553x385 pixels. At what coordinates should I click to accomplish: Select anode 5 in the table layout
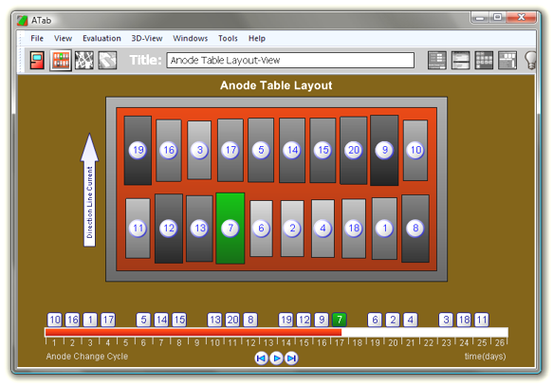261,150
